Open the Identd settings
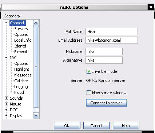 click(x=20, y=46)
